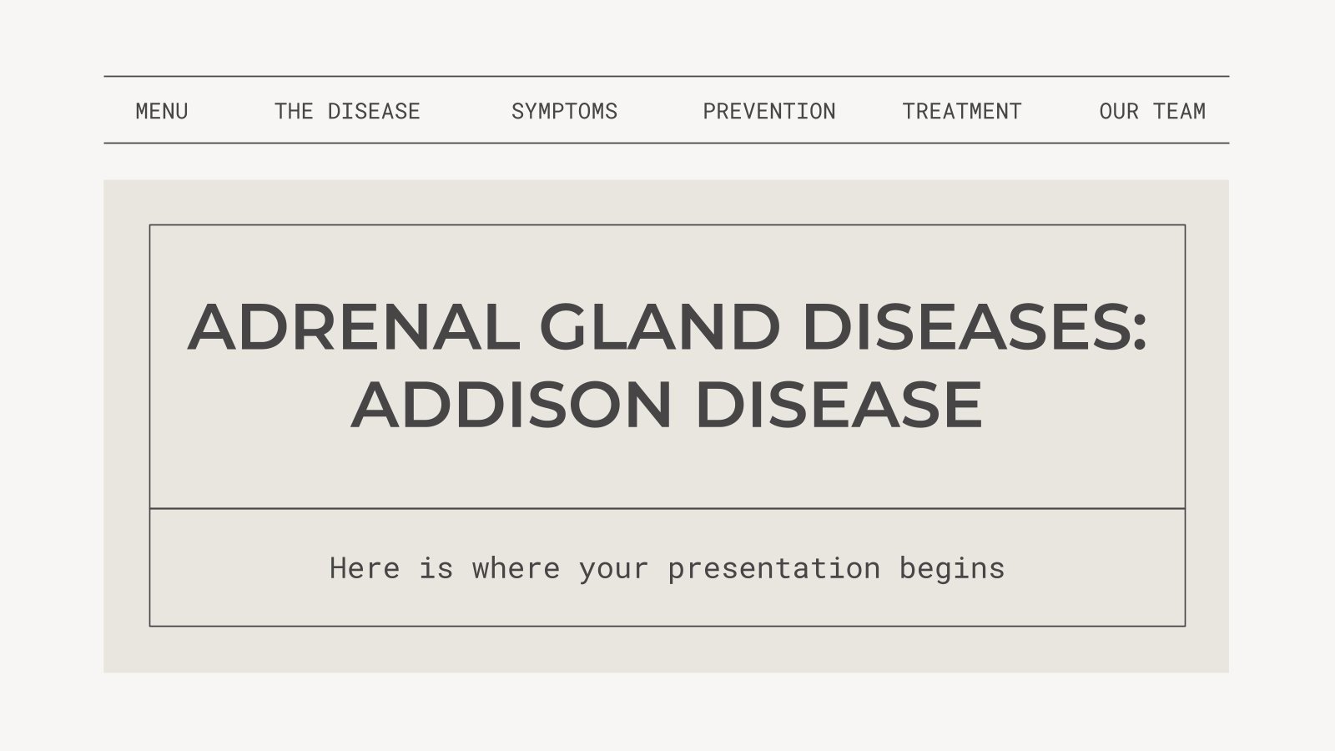
Task: Click the word presentation in subtitle
Action: click(x=774, y=570)
